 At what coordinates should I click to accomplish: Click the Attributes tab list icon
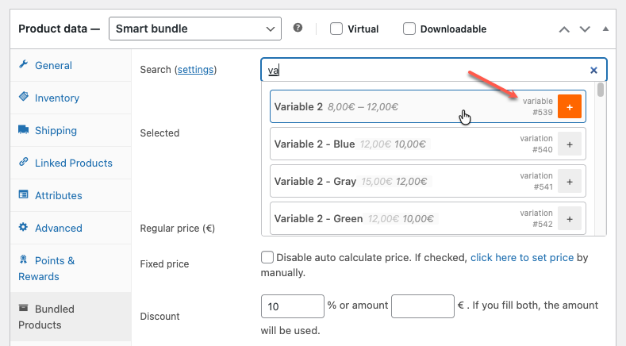tap(24, 194)
